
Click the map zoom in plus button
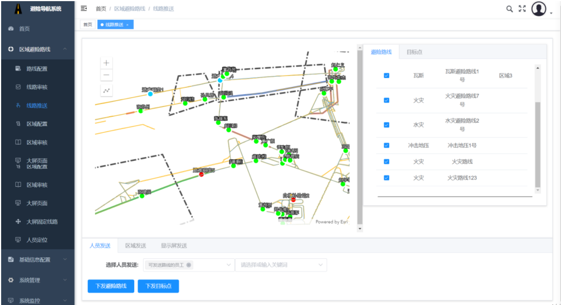[x=107, y=63]
